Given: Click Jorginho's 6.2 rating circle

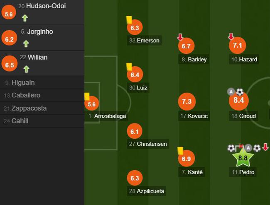Looking at the screenshot, I should [9, 38].
